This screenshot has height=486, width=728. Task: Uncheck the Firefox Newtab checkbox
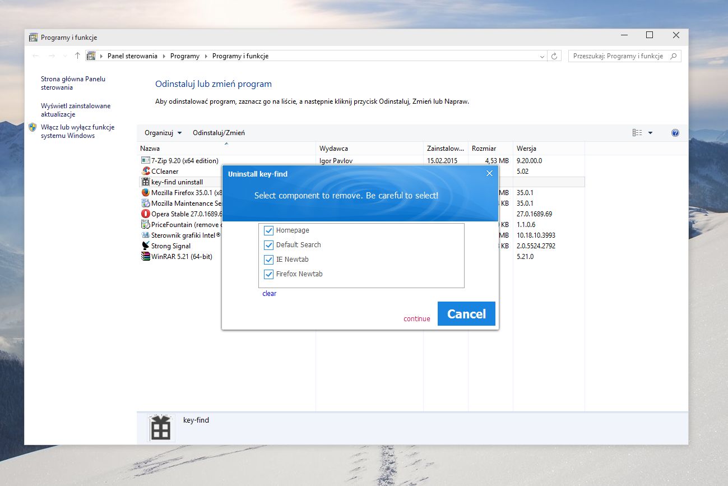tap(268, 274)
